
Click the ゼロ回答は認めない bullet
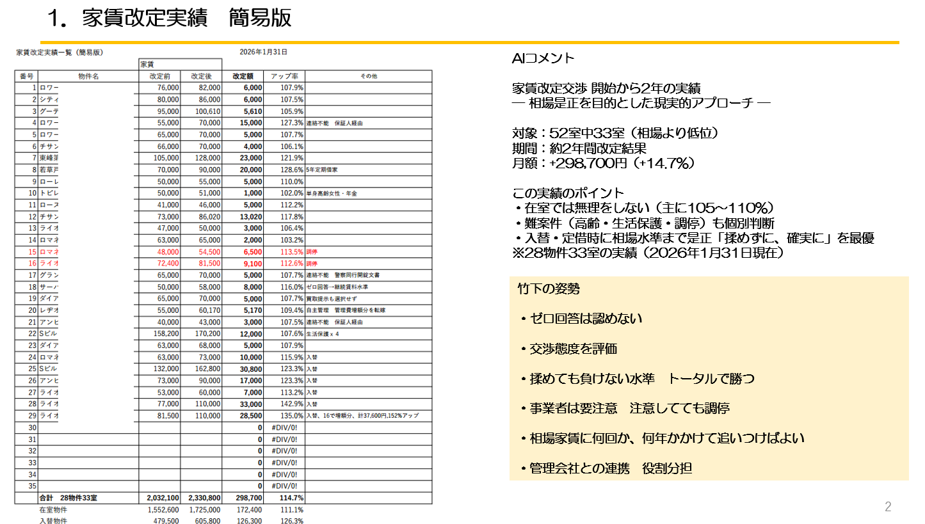coord(586,319)
